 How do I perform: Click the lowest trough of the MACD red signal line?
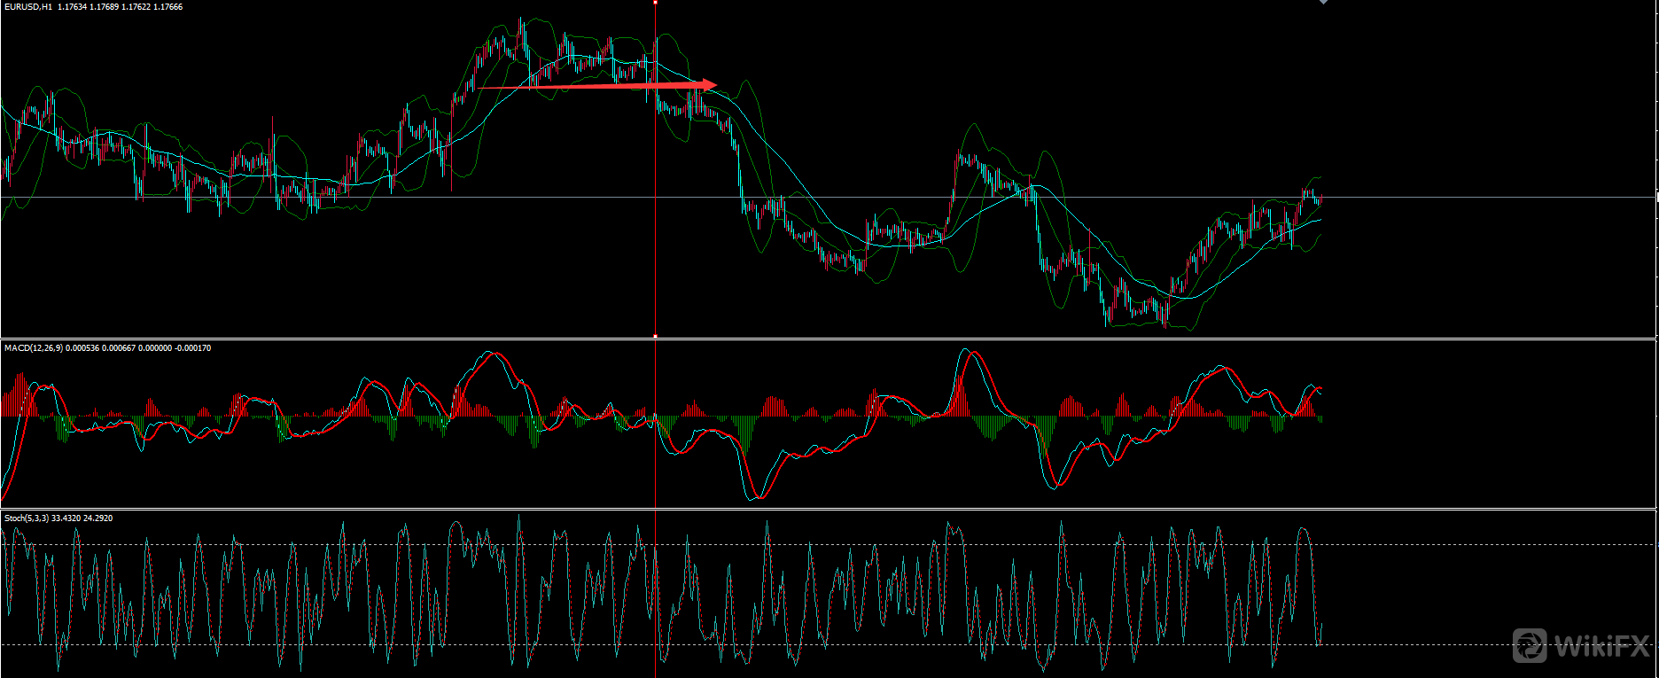(759, 497)
